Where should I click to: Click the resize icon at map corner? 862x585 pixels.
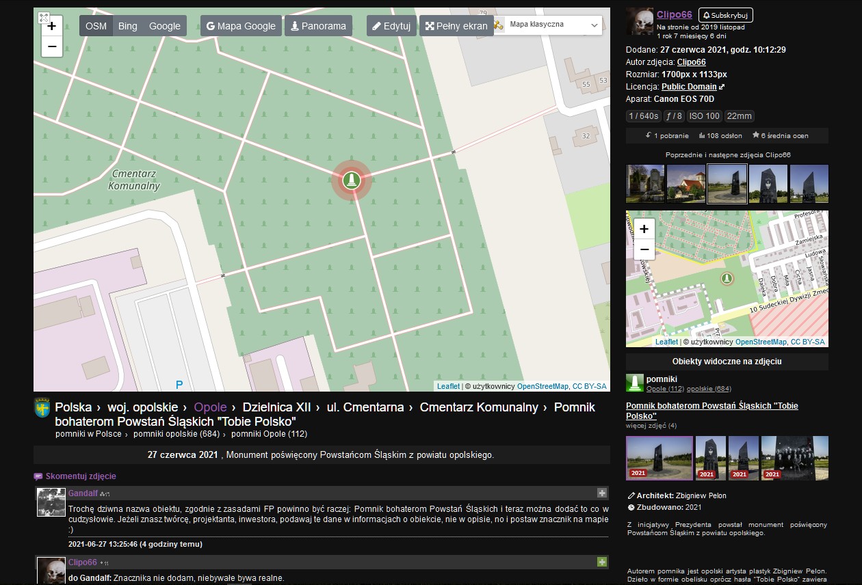[43, 18]
